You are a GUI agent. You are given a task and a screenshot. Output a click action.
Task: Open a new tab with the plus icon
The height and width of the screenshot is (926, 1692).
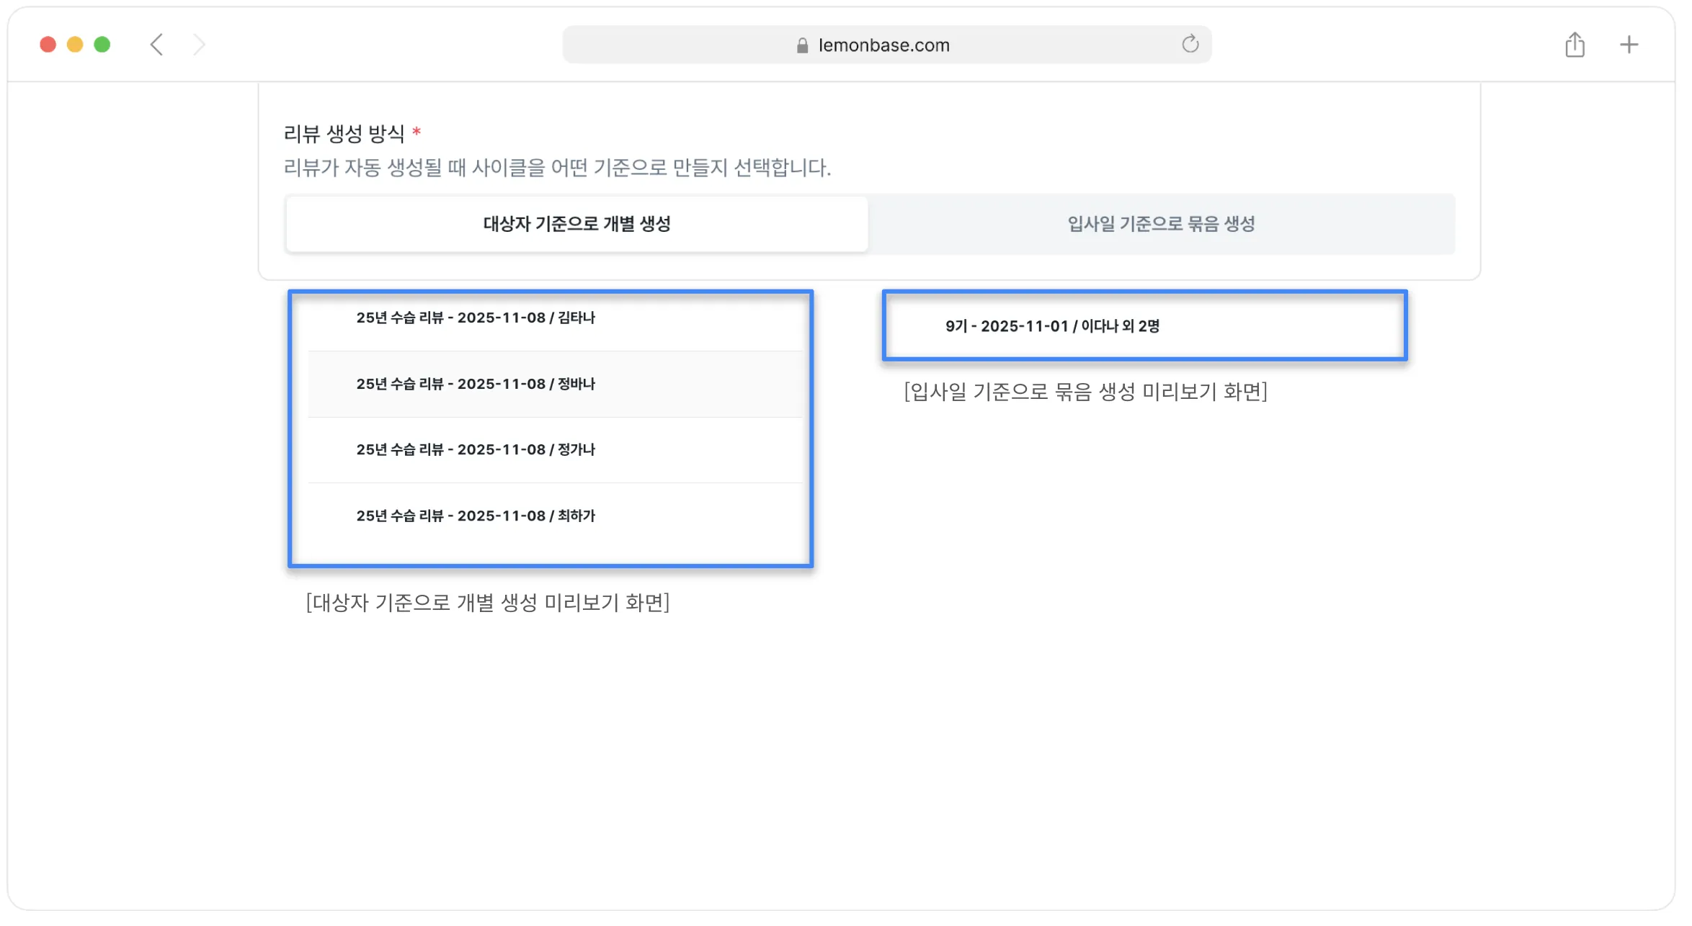coord(1629,45)
